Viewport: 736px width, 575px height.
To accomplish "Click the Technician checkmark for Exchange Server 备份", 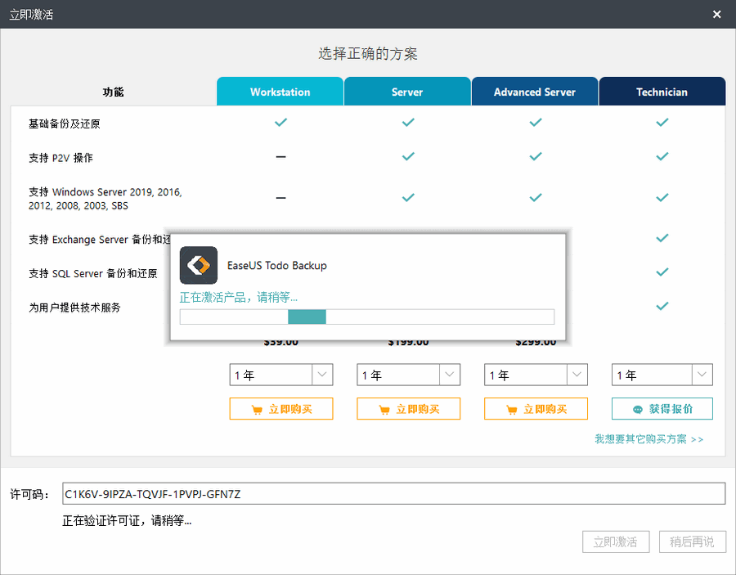I will (662, 238).
